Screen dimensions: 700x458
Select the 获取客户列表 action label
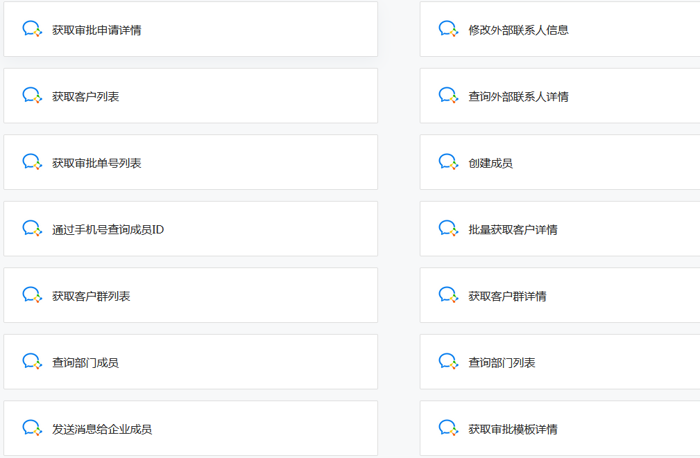(86, 96)
